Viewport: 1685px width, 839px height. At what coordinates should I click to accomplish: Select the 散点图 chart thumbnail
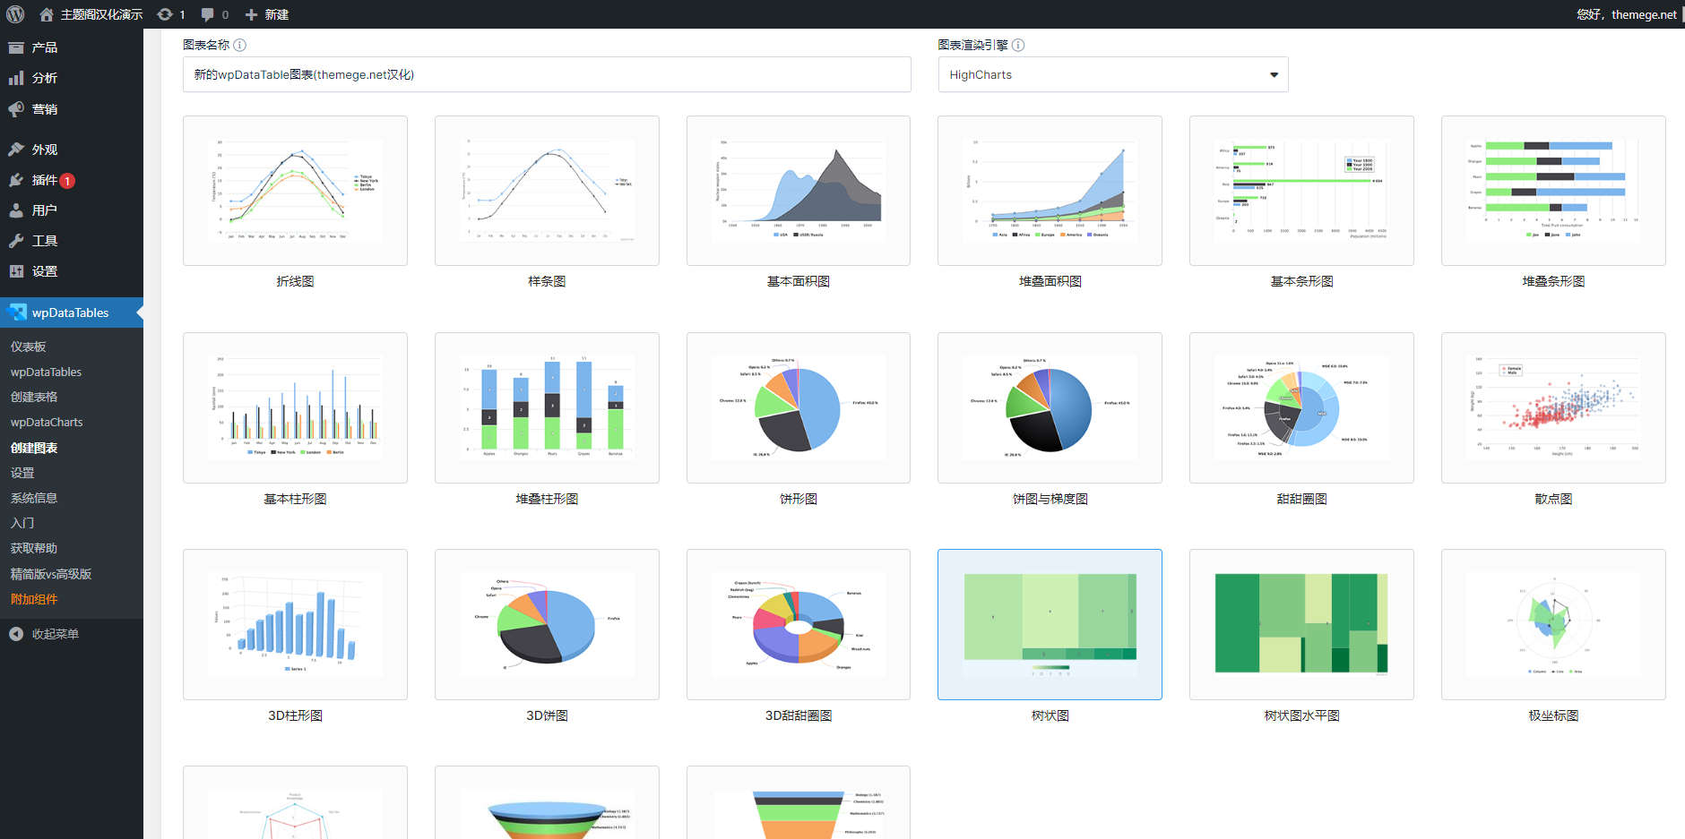[x=1553, y=407]
